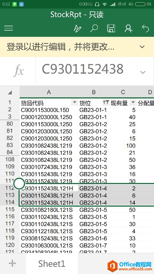Select cell C9301102438L121S in row 116
This screenshot has height=274, width=154.
pyautogui.click(x=49, y=217)
